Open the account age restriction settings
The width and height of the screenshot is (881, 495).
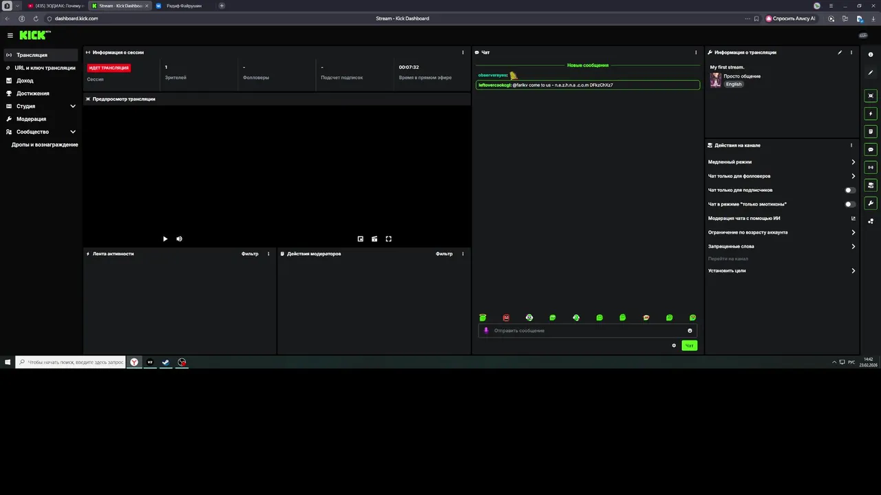782,232
